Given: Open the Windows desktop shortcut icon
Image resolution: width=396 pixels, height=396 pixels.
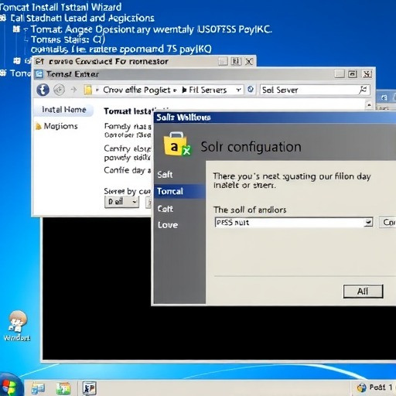Looking at the screenshot, I should click(x=17, y=326).
